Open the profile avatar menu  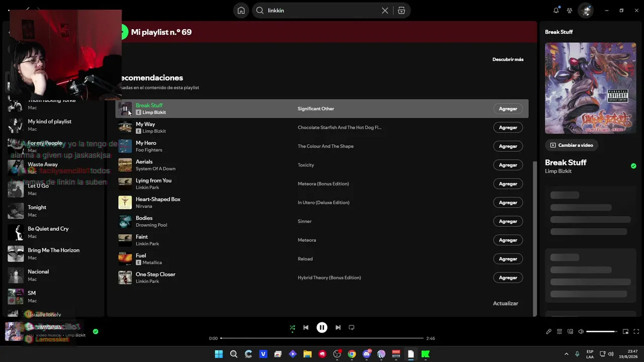pos(586,11)
